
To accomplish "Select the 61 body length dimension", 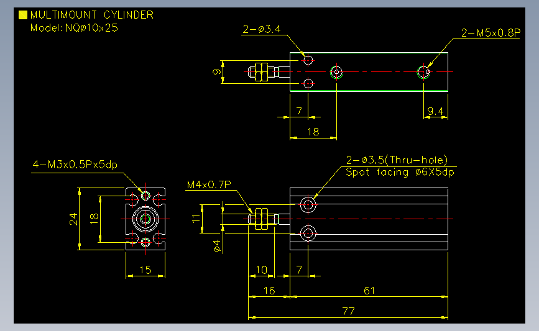I will [369, 291].
